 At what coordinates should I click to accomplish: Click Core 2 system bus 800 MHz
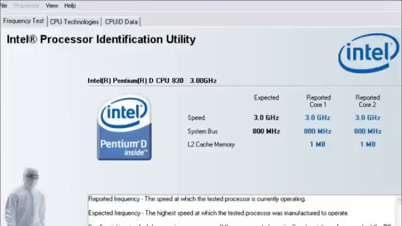[x=367, y=131]
